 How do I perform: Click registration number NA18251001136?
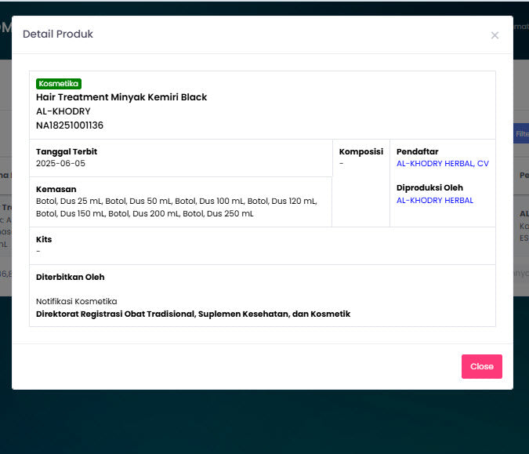tap(70, 125)
